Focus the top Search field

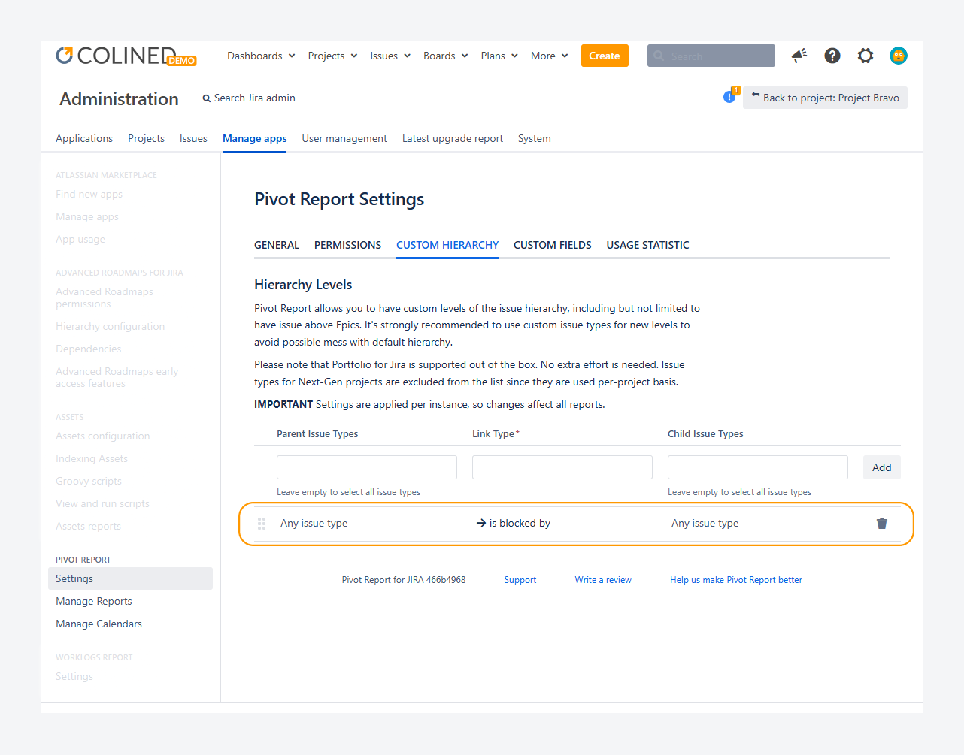(x=711, y=56)
